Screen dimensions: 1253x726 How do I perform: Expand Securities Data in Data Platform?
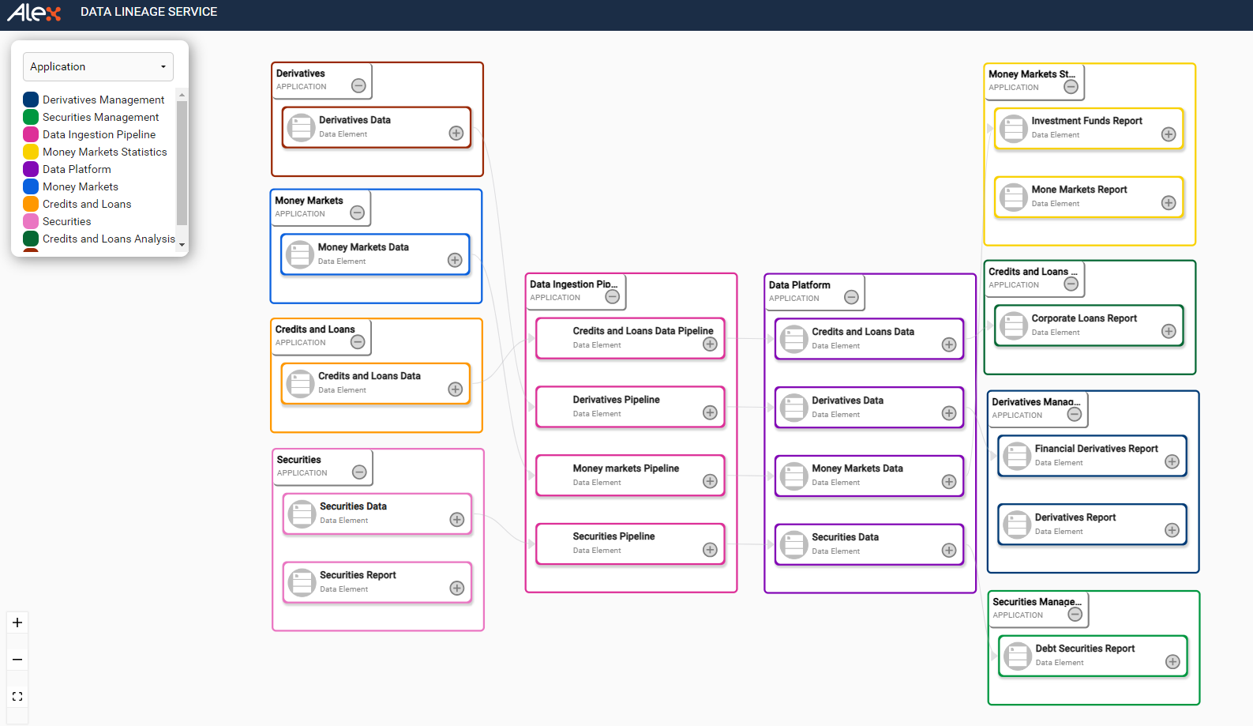[x=950, y=551]
